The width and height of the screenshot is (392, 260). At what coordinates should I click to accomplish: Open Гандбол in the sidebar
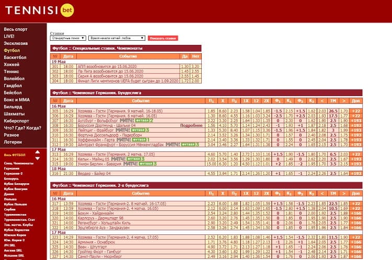pos(13,86)
